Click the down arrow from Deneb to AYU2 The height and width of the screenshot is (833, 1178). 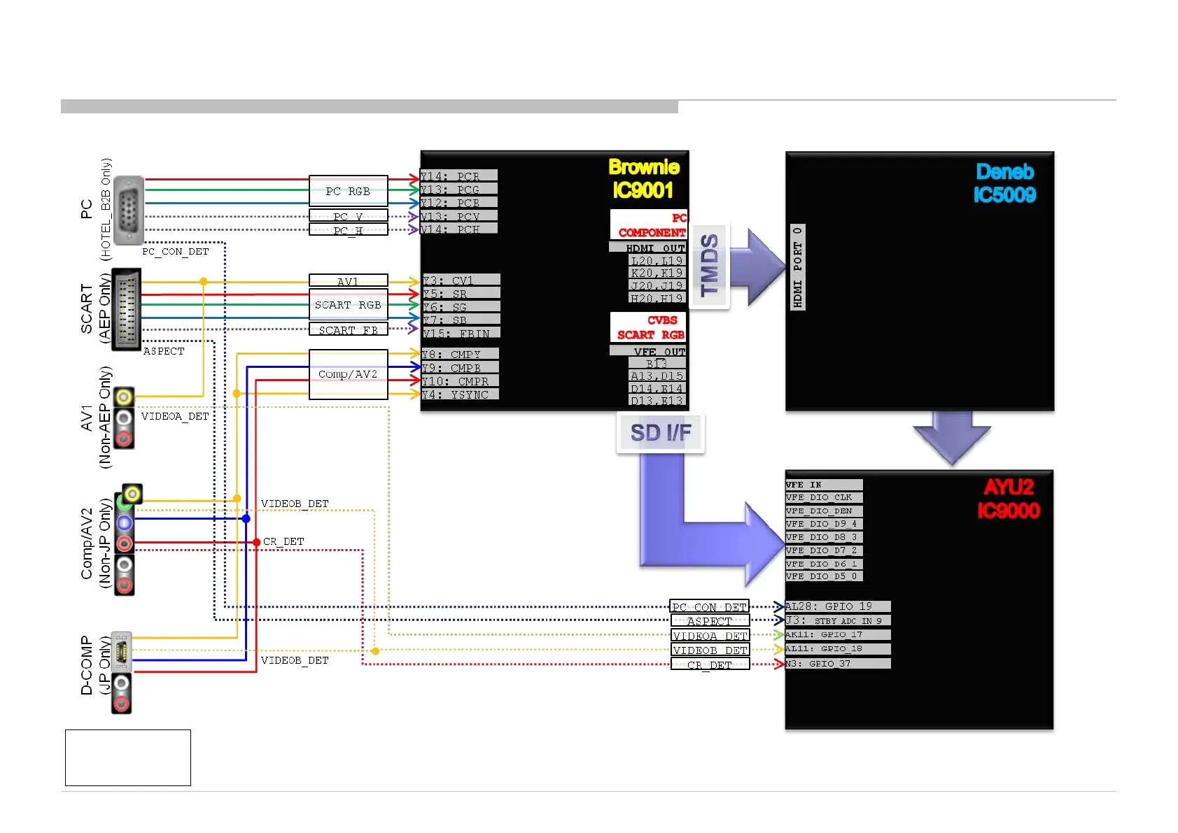coord(952,438)
